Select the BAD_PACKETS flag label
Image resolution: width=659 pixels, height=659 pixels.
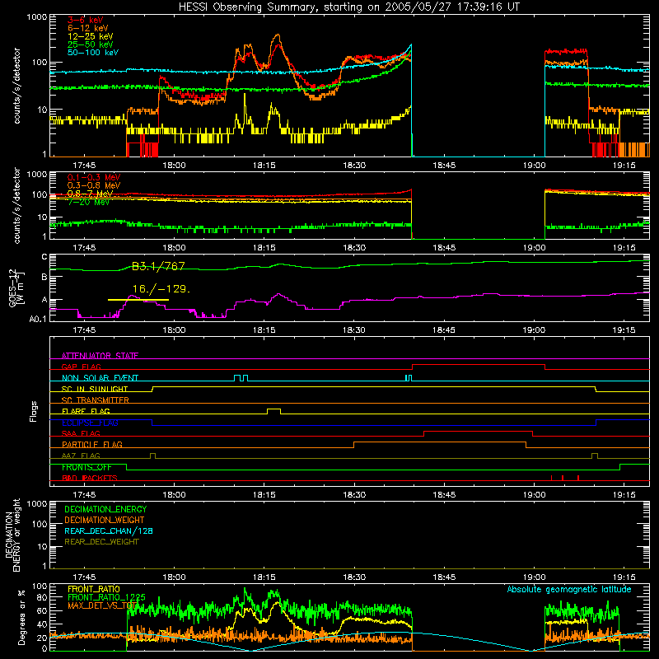(90, 478)
